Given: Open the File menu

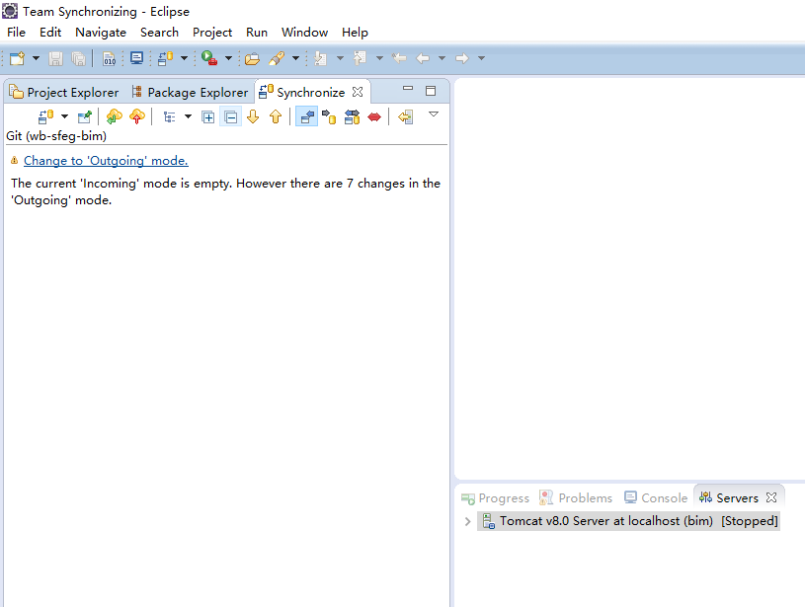Looking at the screenshot, I should pyautogui.click(x=17, y=33).
